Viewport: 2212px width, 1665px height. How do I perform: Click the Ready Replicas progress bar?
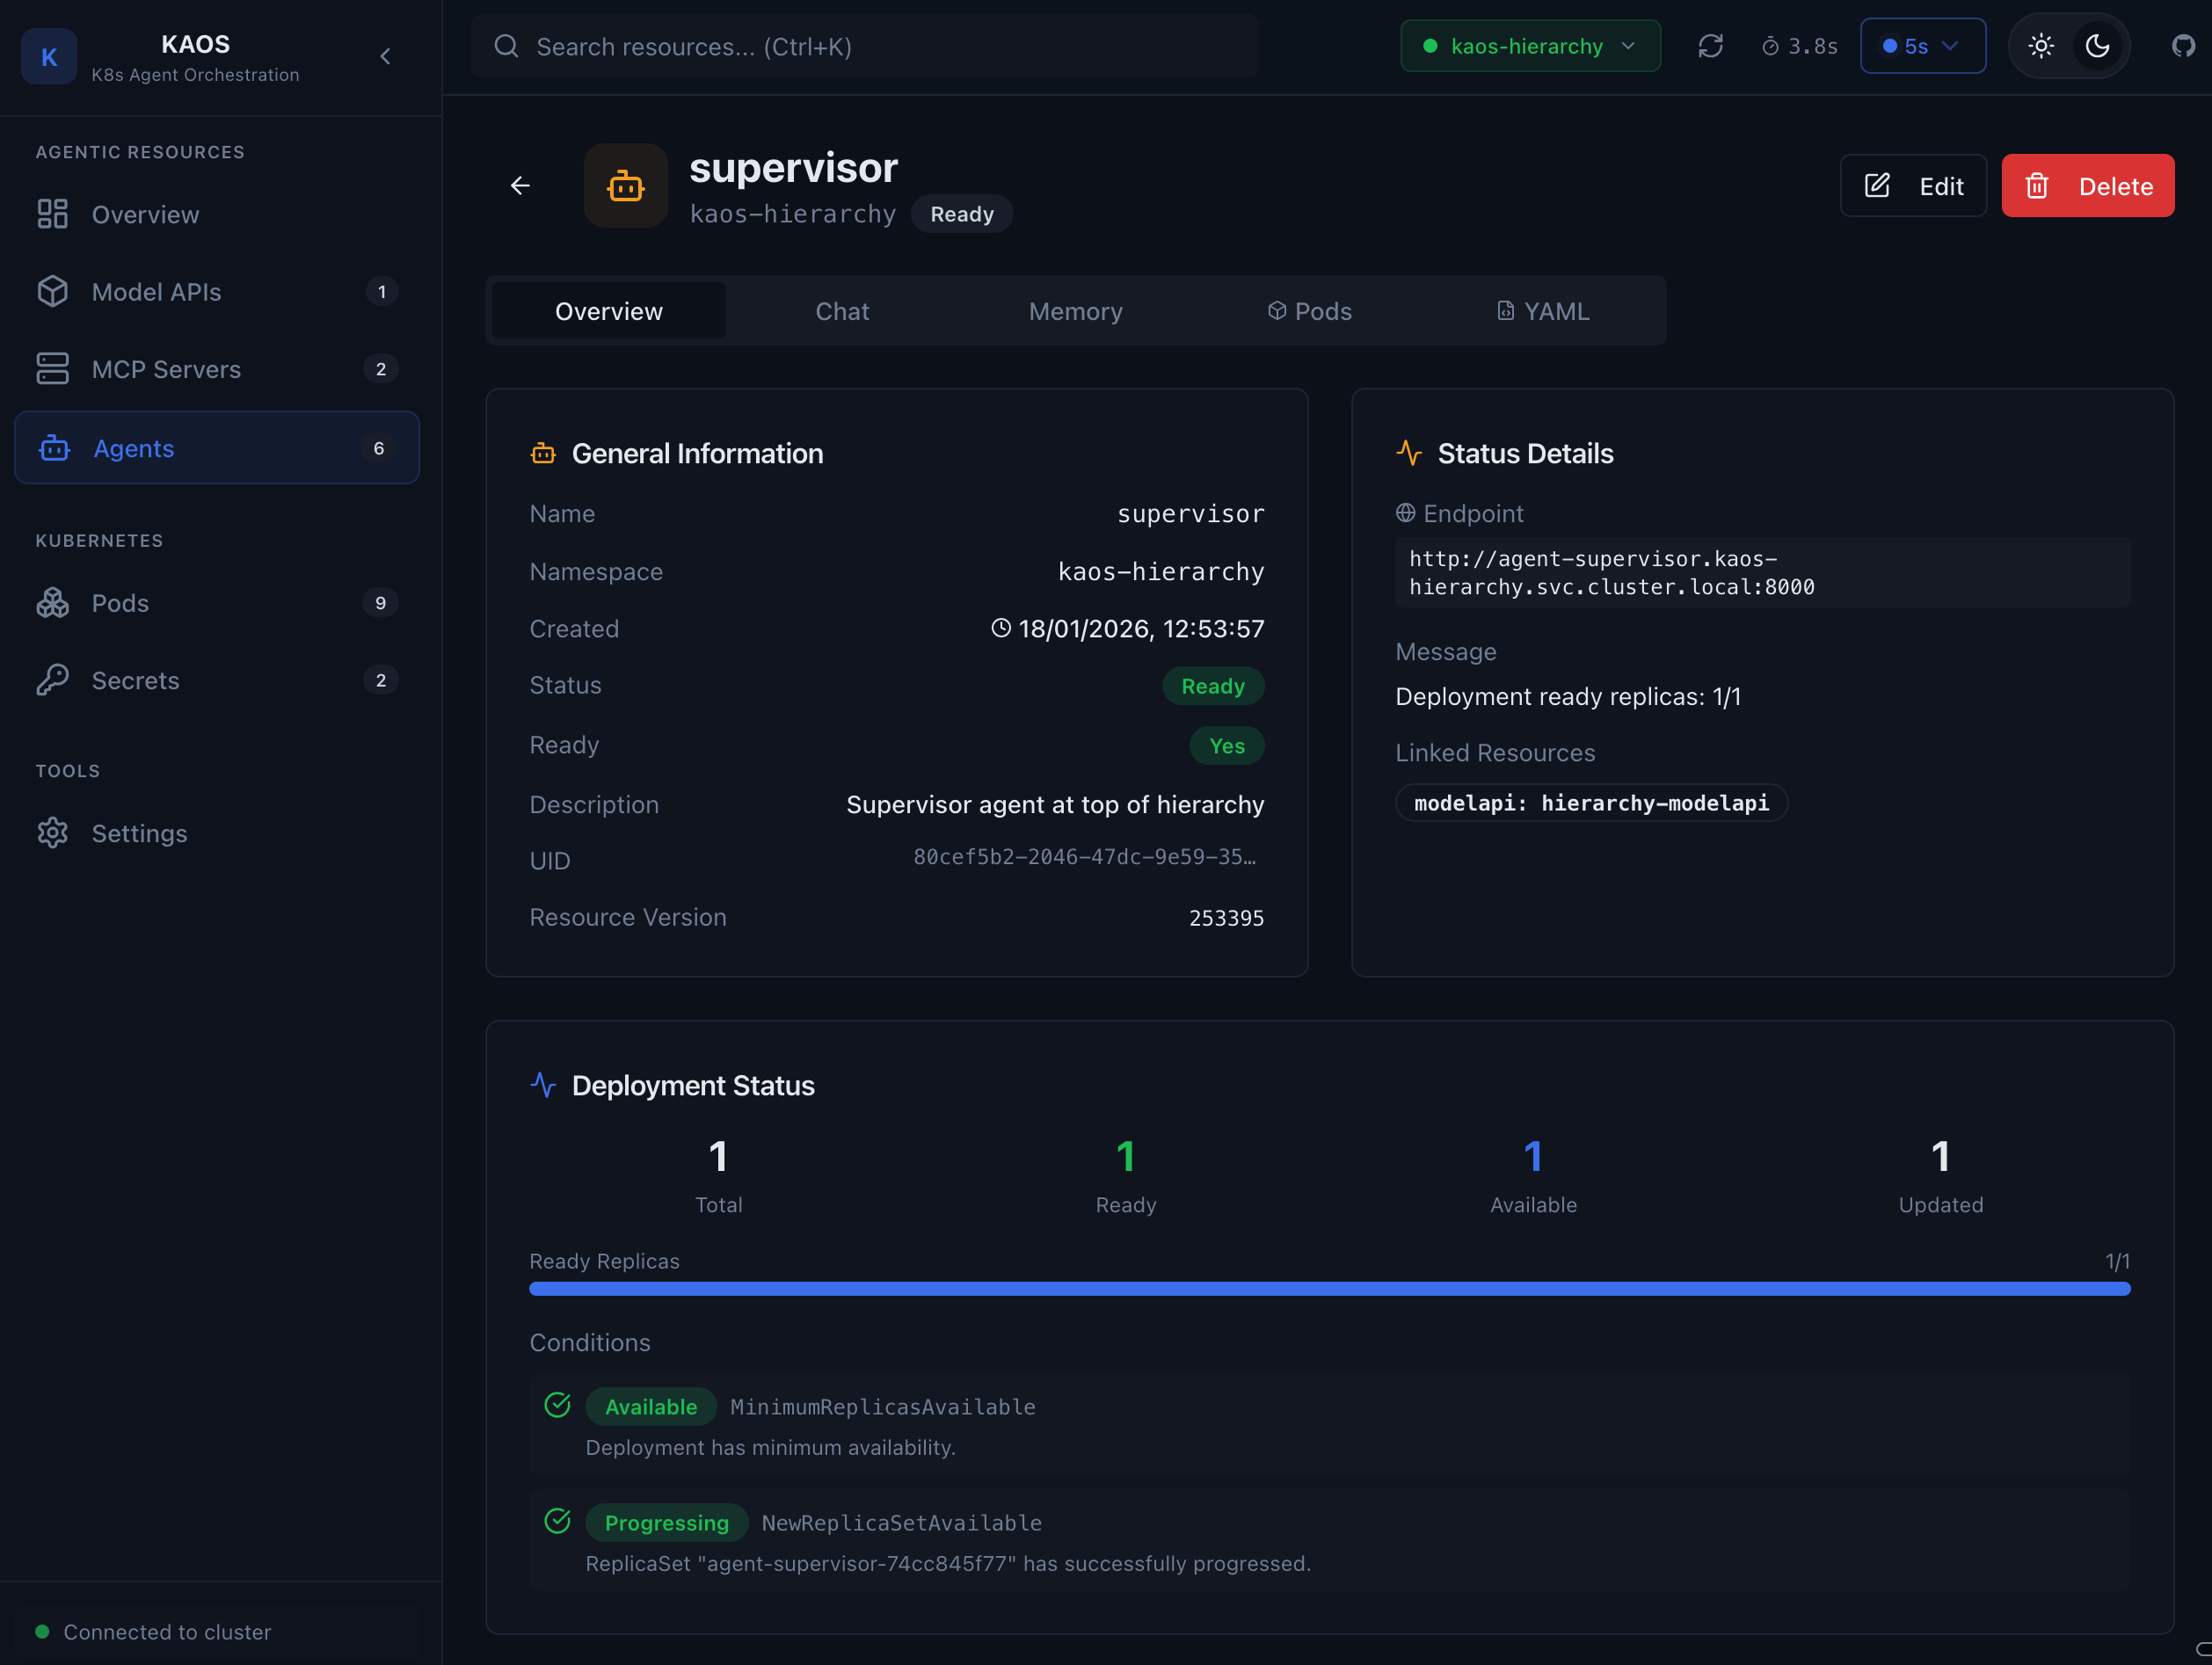tap(1330, 1289)
